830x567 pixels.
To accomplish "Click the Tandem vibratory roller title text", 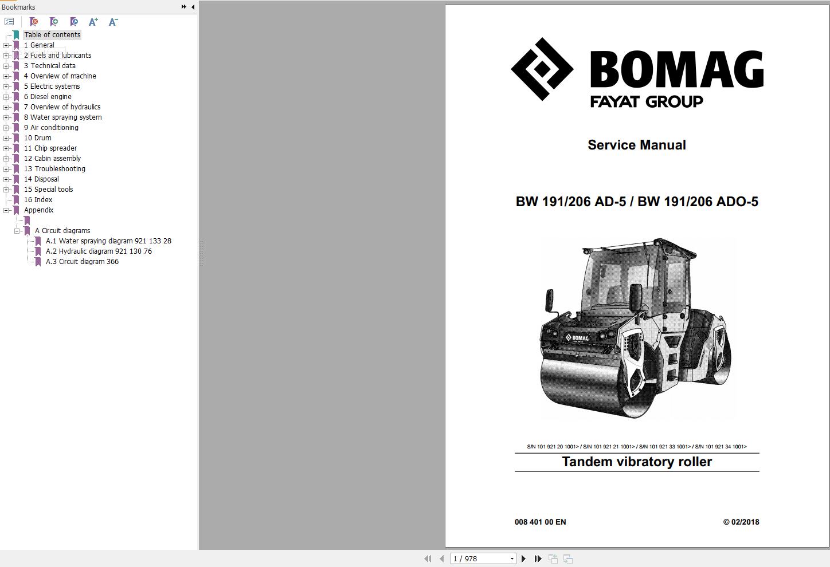I will (x=637, y=462).
